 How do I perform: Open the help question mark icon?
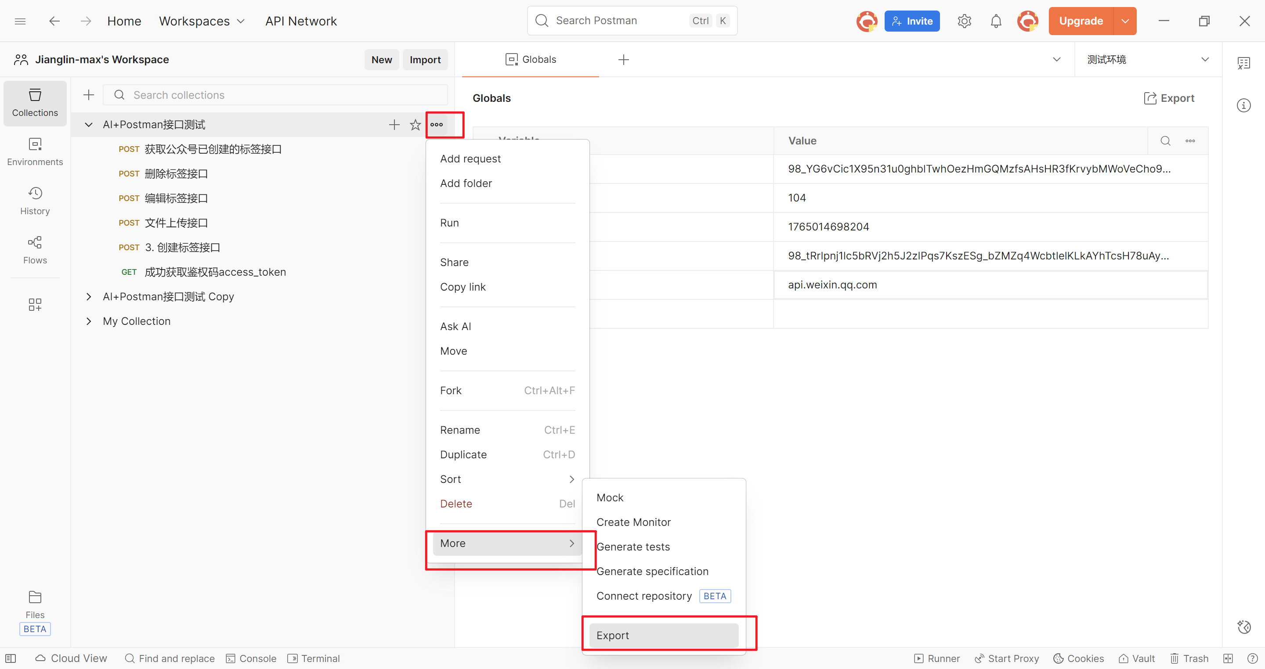[1252, 659]
